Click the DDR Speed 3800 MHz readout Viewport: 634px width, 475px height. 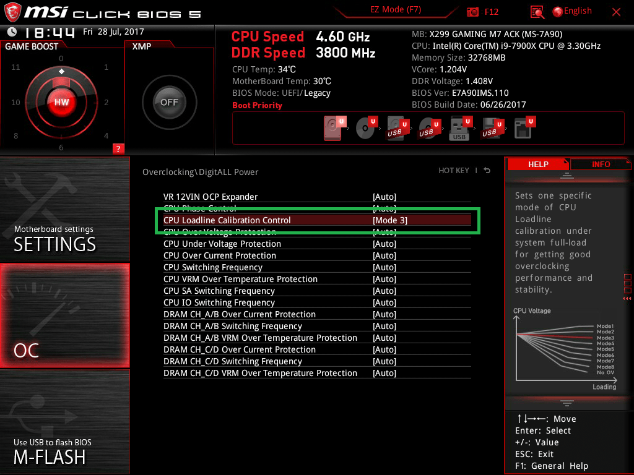tap(303, 53)
